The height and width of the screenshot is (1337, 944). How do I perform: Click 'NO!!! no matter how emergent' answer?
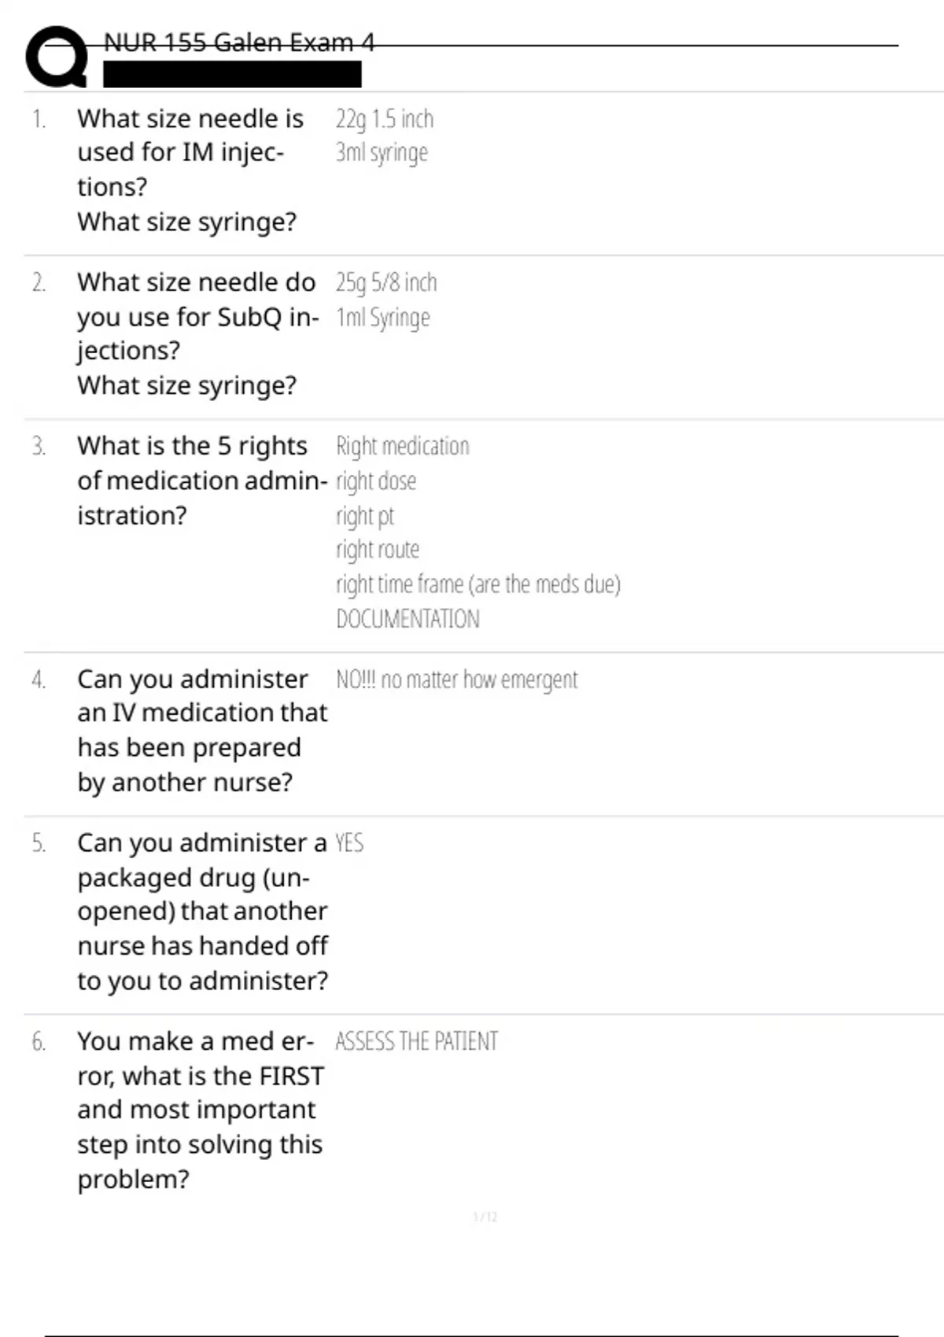(x=456, y=680)
